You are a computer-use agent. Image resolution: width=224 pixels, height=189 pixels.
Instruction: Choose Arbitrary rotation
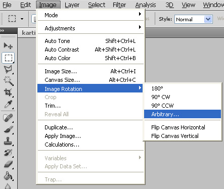point(183,114)
